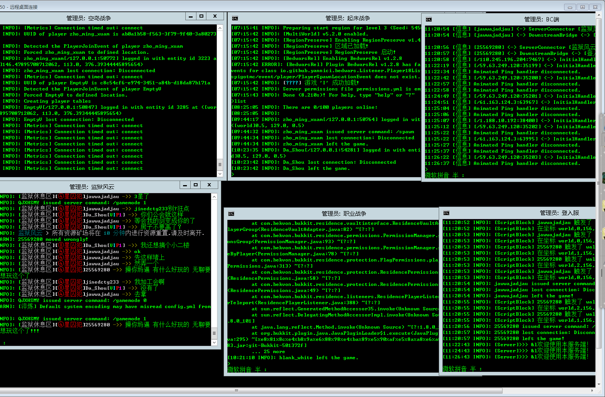Click the remote desktop connection title text
The height and width of the screenshot is (397, 605).
[x=19, y=7]
